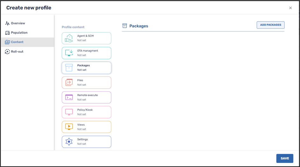Click the Files transfer icon

69,82
